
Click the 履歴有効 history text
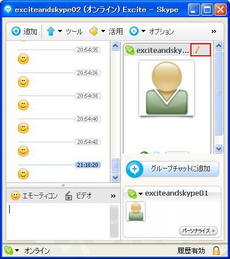point(191,250)
